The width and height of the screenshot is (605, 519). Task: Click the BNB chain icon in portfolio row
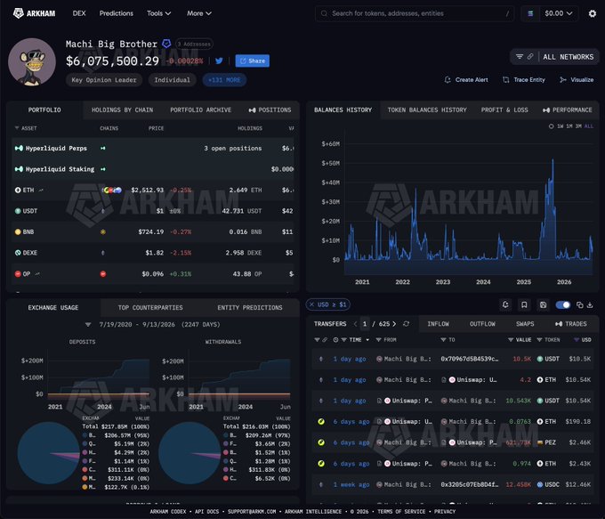point(103,232)
